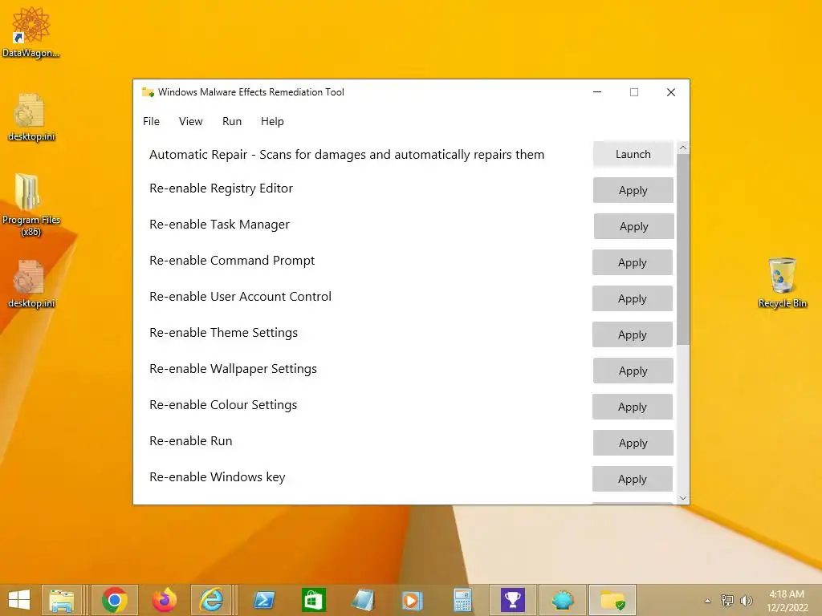Click the 'Re-enable Run' label
The image size is (822, 616).
coord(190,442)
